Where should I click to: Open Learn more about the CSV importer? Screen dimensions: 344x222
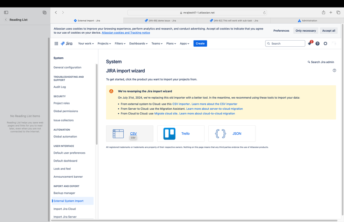coord(214,104)
